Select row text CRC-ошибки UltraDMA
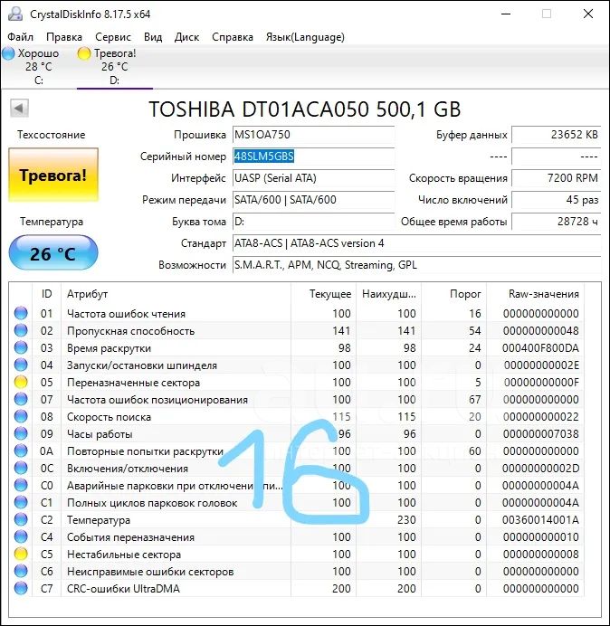Image resolution: width=610 pixels, height=626 pixels. click(x=123, y=589)
